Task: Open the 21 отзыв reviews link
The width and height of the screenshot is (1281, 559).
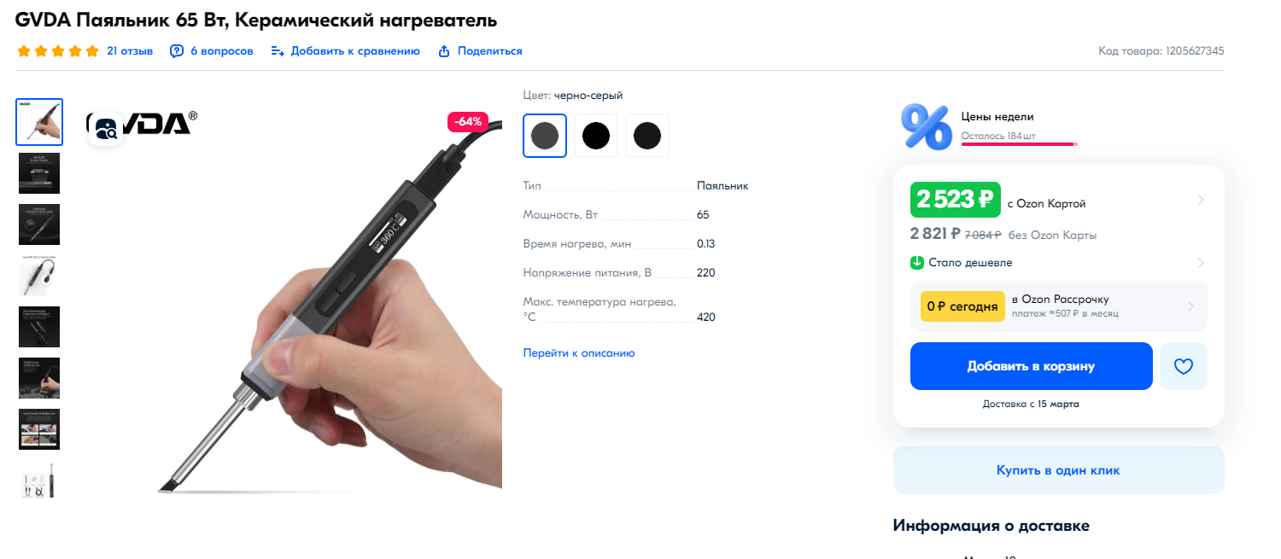Action: point(130,51)
